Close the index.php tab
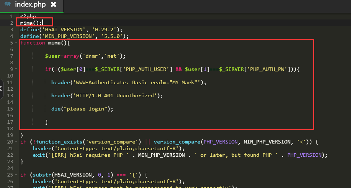 pyautogui.click(x=53, y=5)
